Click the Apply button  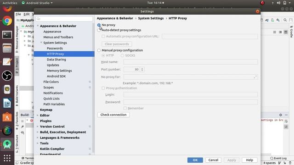point(232,160)
